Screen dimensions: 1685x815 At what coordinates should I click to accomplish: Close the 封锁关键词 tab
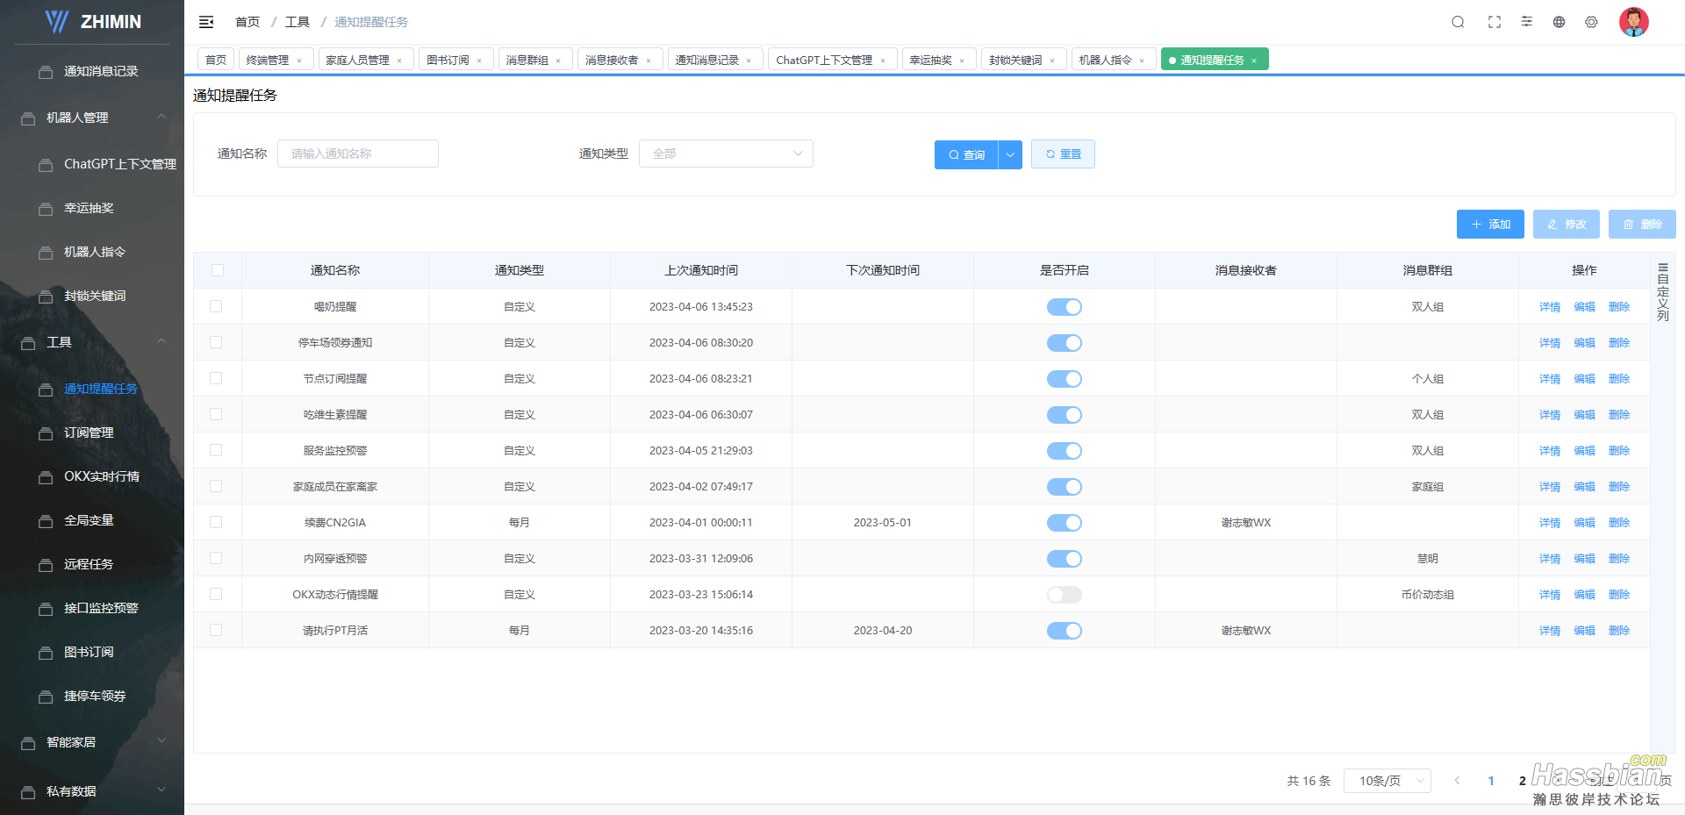pos(1052,61)
